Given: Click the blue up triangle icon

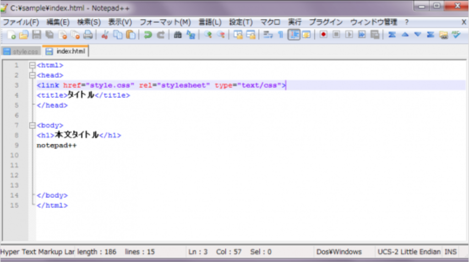Looking at the screenshot, I should (405, 35).
